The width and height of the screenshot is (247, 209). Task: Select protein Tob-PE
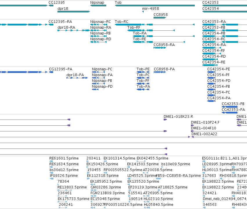click(143, 72)
